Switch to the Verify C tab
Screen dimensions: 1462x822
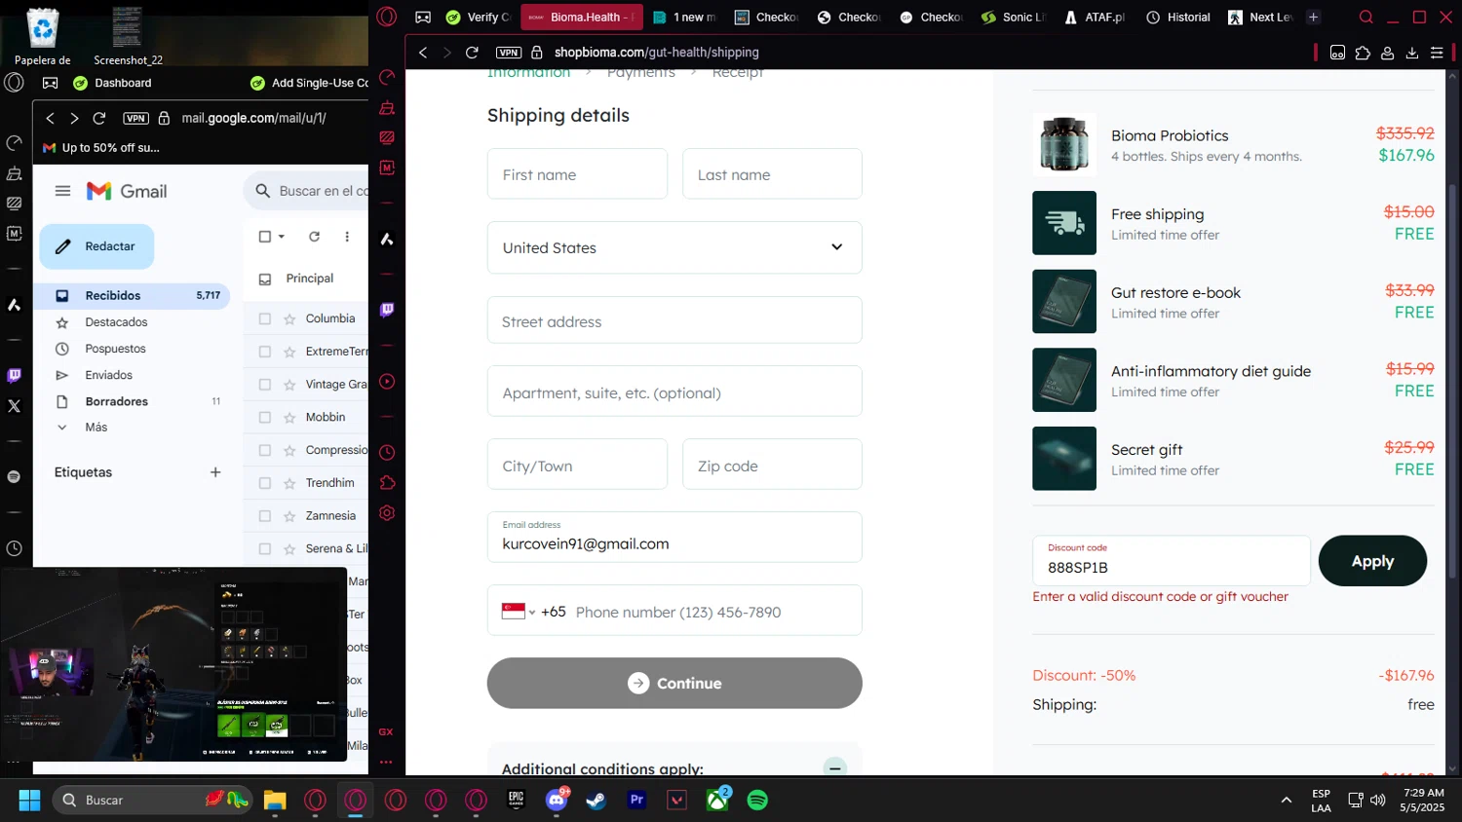click(479, 17)
